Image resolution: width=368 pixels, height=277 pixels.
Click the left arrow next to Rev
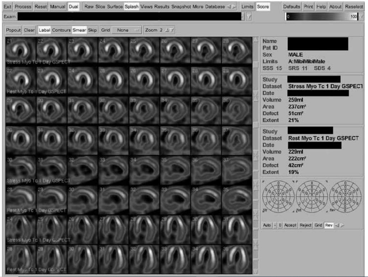pos(337,225)
